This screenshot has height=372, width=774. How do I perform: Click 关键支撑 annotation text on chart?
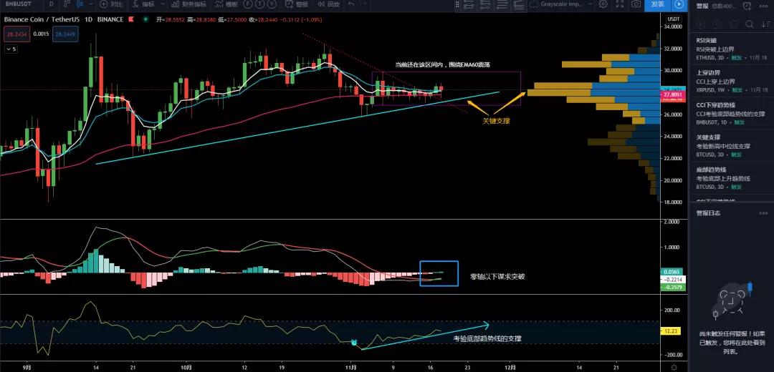tap(496, 120)
